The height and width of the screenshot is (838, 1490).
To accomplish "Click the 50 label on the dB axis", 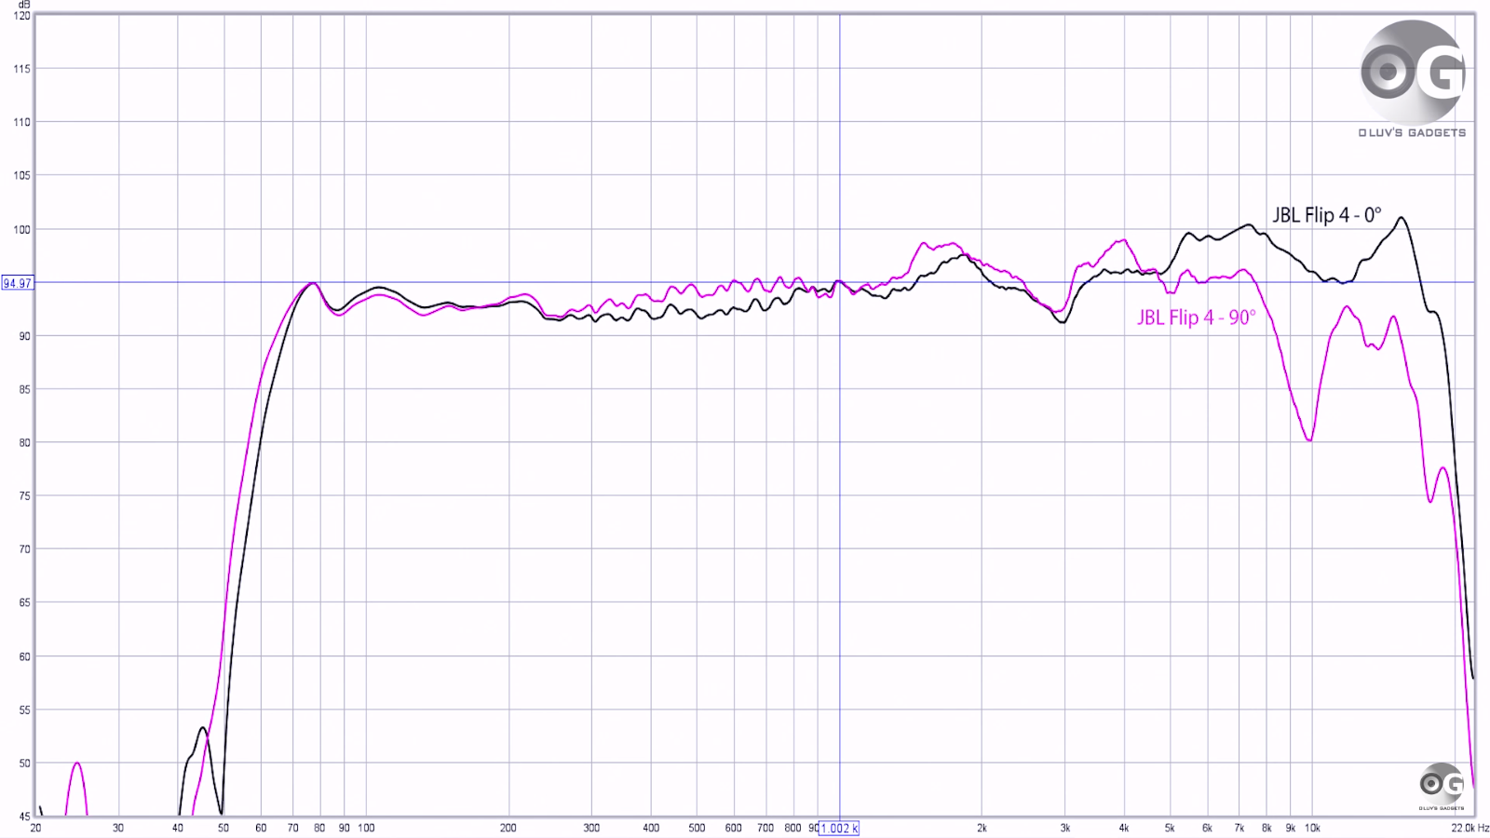I will [25, 763].
